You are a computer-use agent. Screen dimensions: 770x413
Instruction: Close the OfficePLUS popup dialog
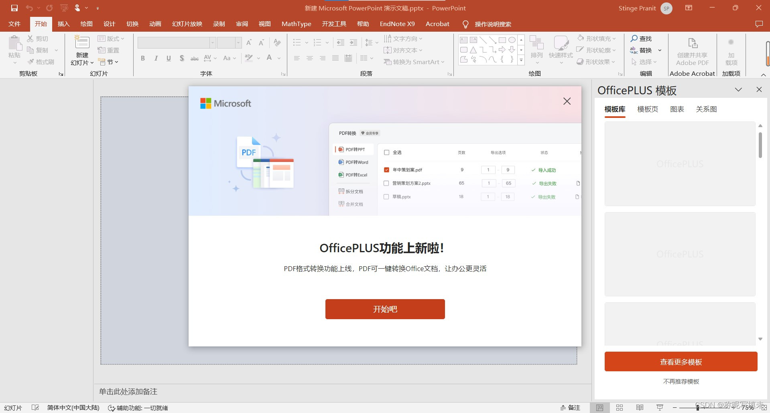567,101
